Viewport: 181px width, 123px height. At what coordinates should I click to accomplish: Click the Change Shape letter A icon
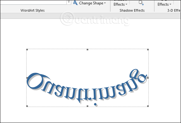point(76,3)
